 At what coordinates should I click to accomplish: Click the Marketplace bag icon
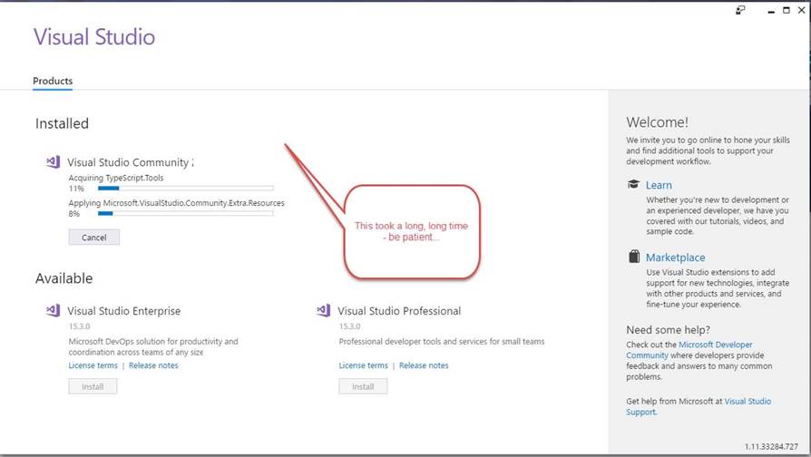point(633,257)
